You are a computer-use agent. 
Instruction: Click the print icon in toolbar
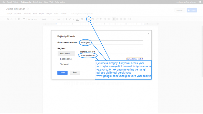coord(8,19)
